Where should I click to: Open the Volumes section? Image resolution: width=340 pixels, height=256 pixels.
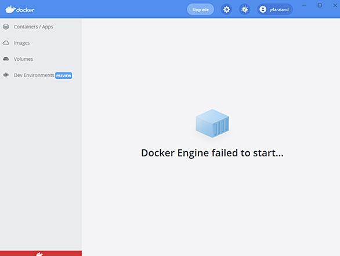[x=41, y=59]
